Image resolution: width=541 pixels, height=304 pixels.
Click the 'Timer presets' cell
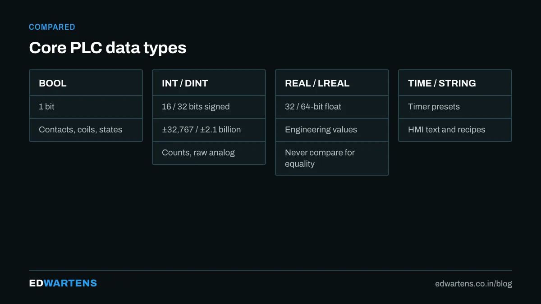[455, 107]
